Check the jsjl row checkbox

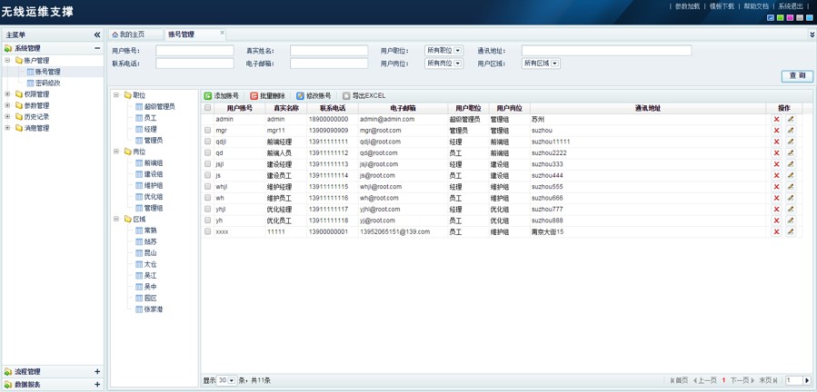pyautogui.click(x=208, y=164)
